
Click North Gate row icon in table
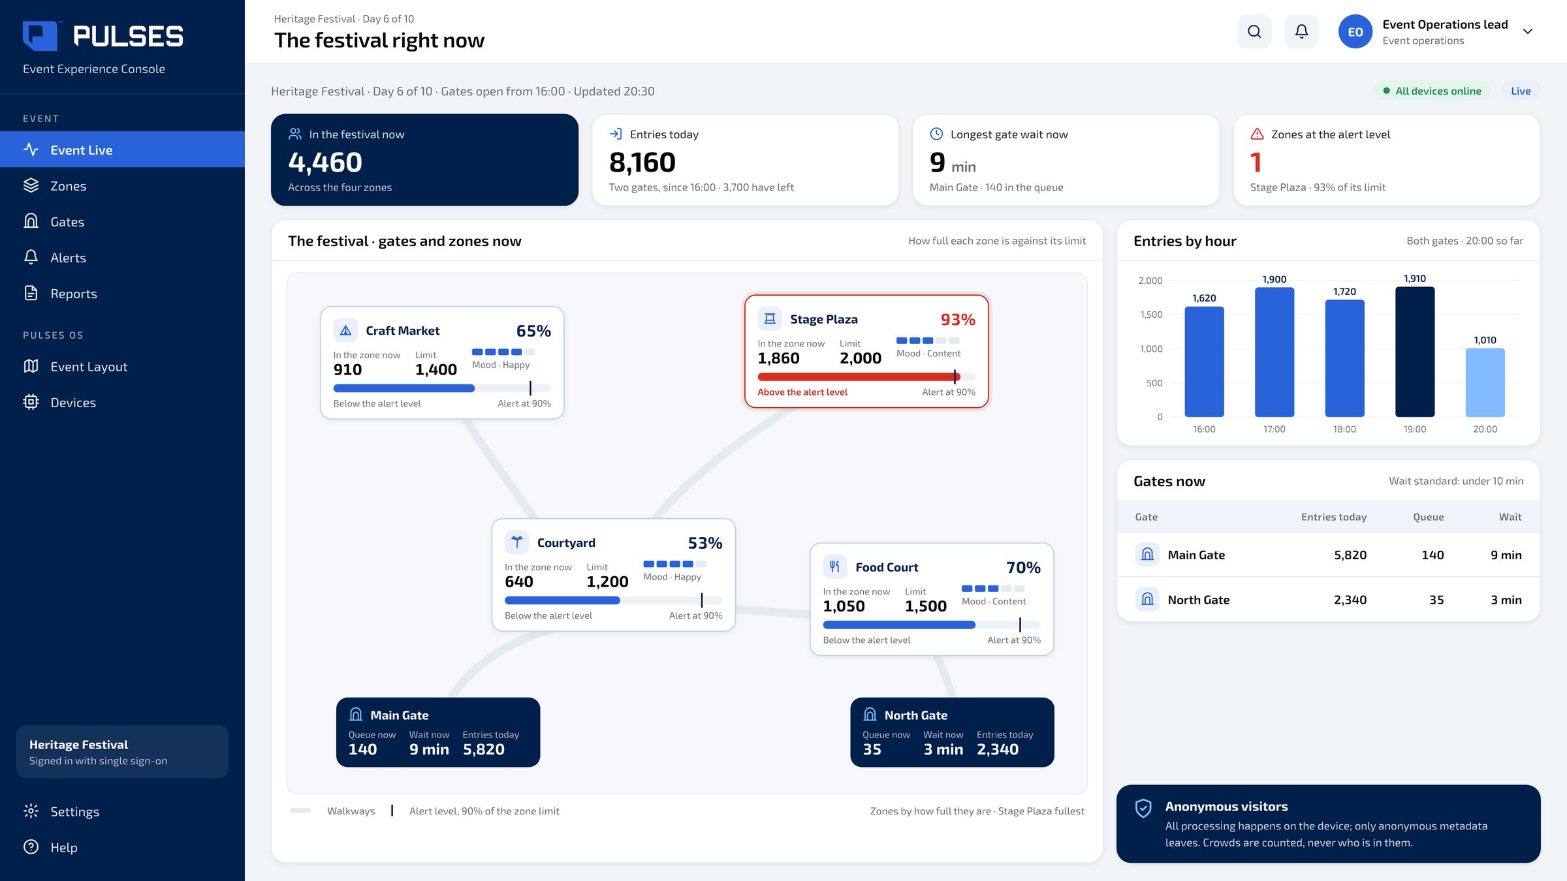tap(1147, 599)
